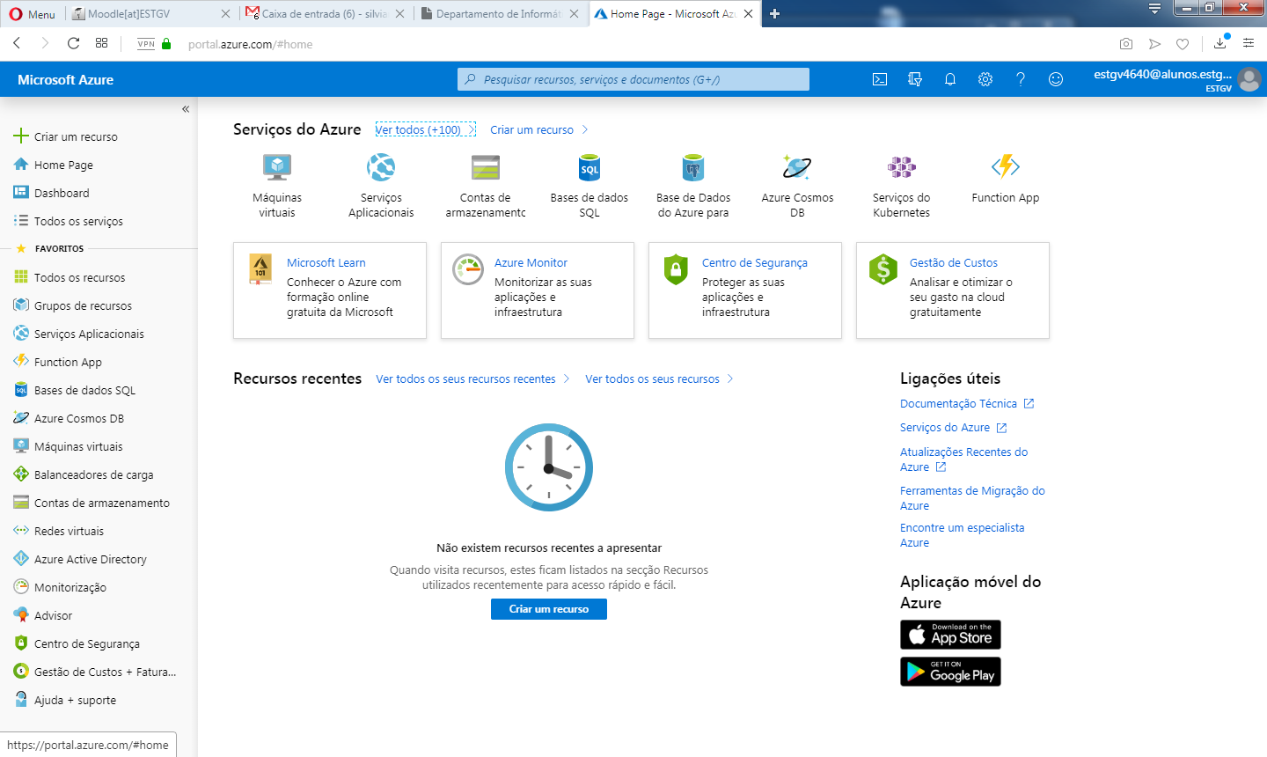Open the Contas de armazenamento tile icon
Viewport: 1267px width, 757px height.
tap(485, 166)
